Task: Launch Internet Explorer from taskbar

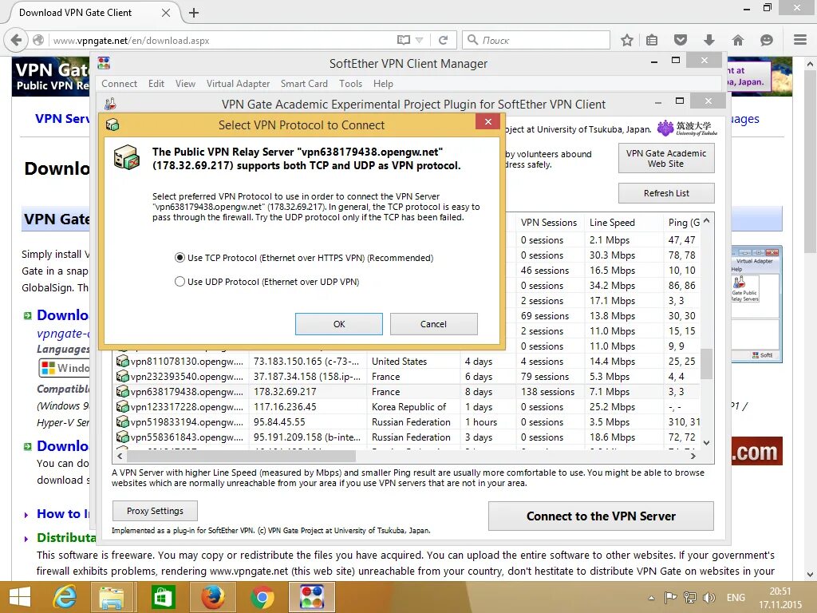Action: coord(65,597)
